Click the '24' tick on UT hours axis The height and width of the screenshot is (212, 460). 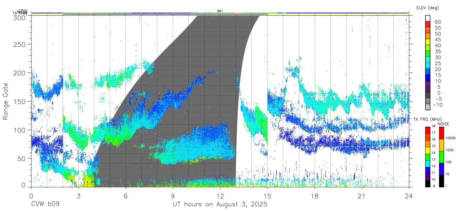point(409,196)
